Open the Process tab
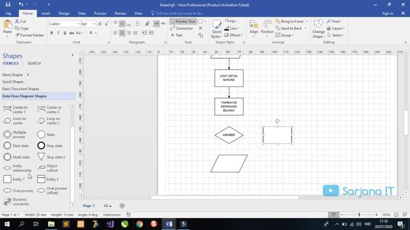The height and width of the screenshot is (230, 410). (100, 13)
